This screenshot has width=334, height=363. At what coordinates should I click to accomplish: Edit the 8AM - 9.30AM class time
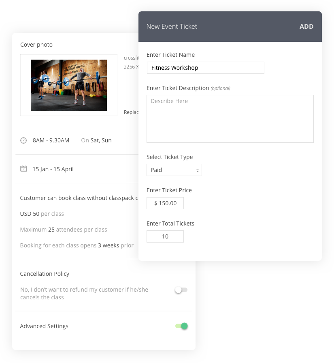[x=51, y=140]
